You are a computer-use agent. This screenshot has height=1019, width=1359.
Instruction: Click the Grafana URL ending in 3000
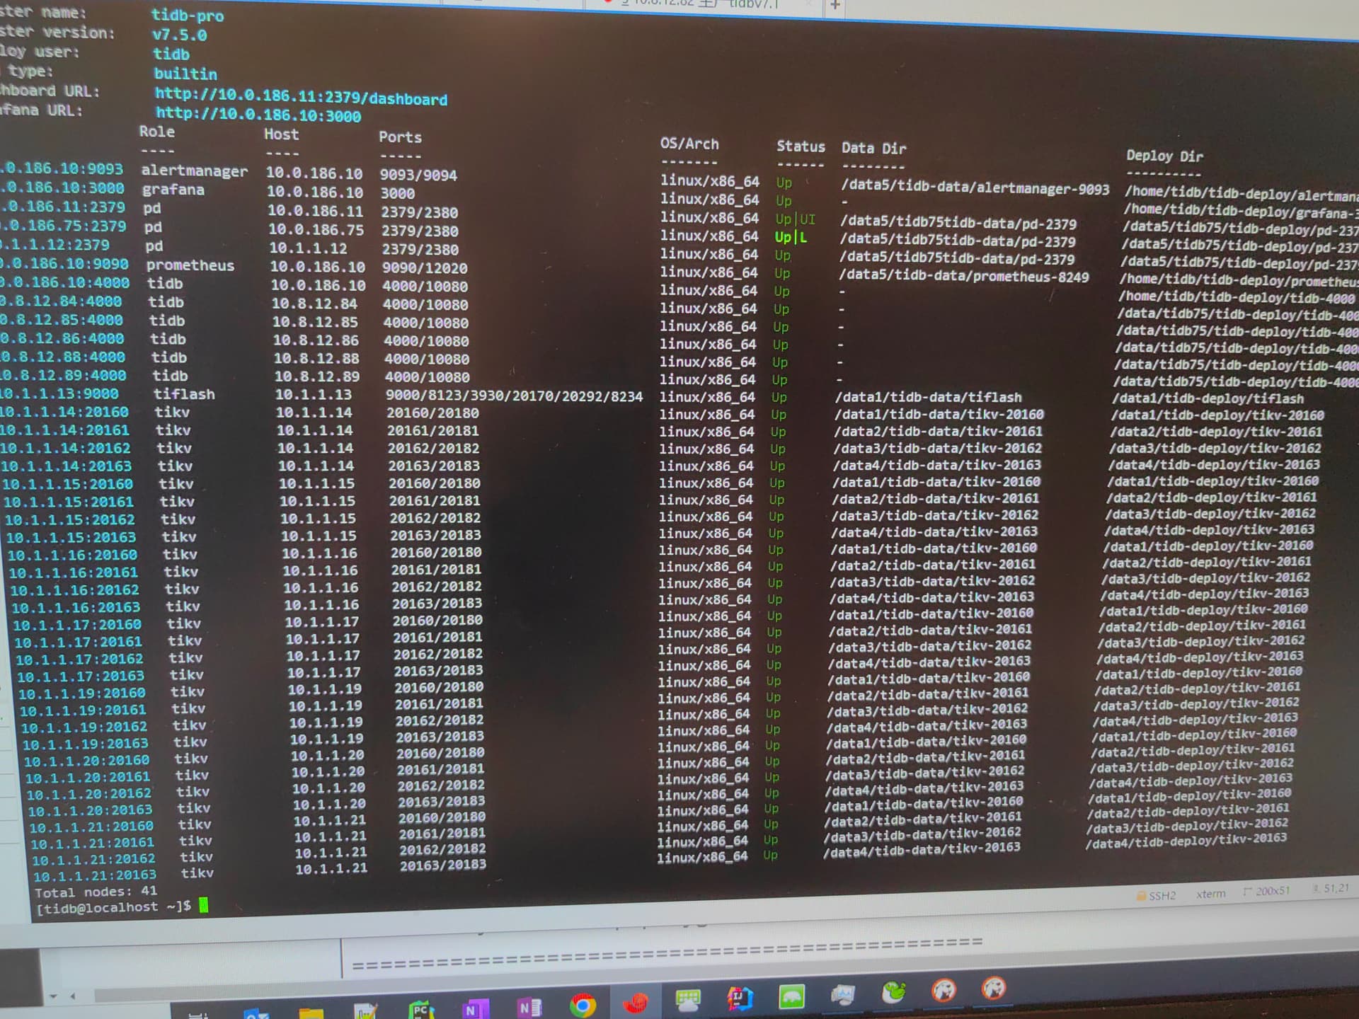click(x=258, y=113)
